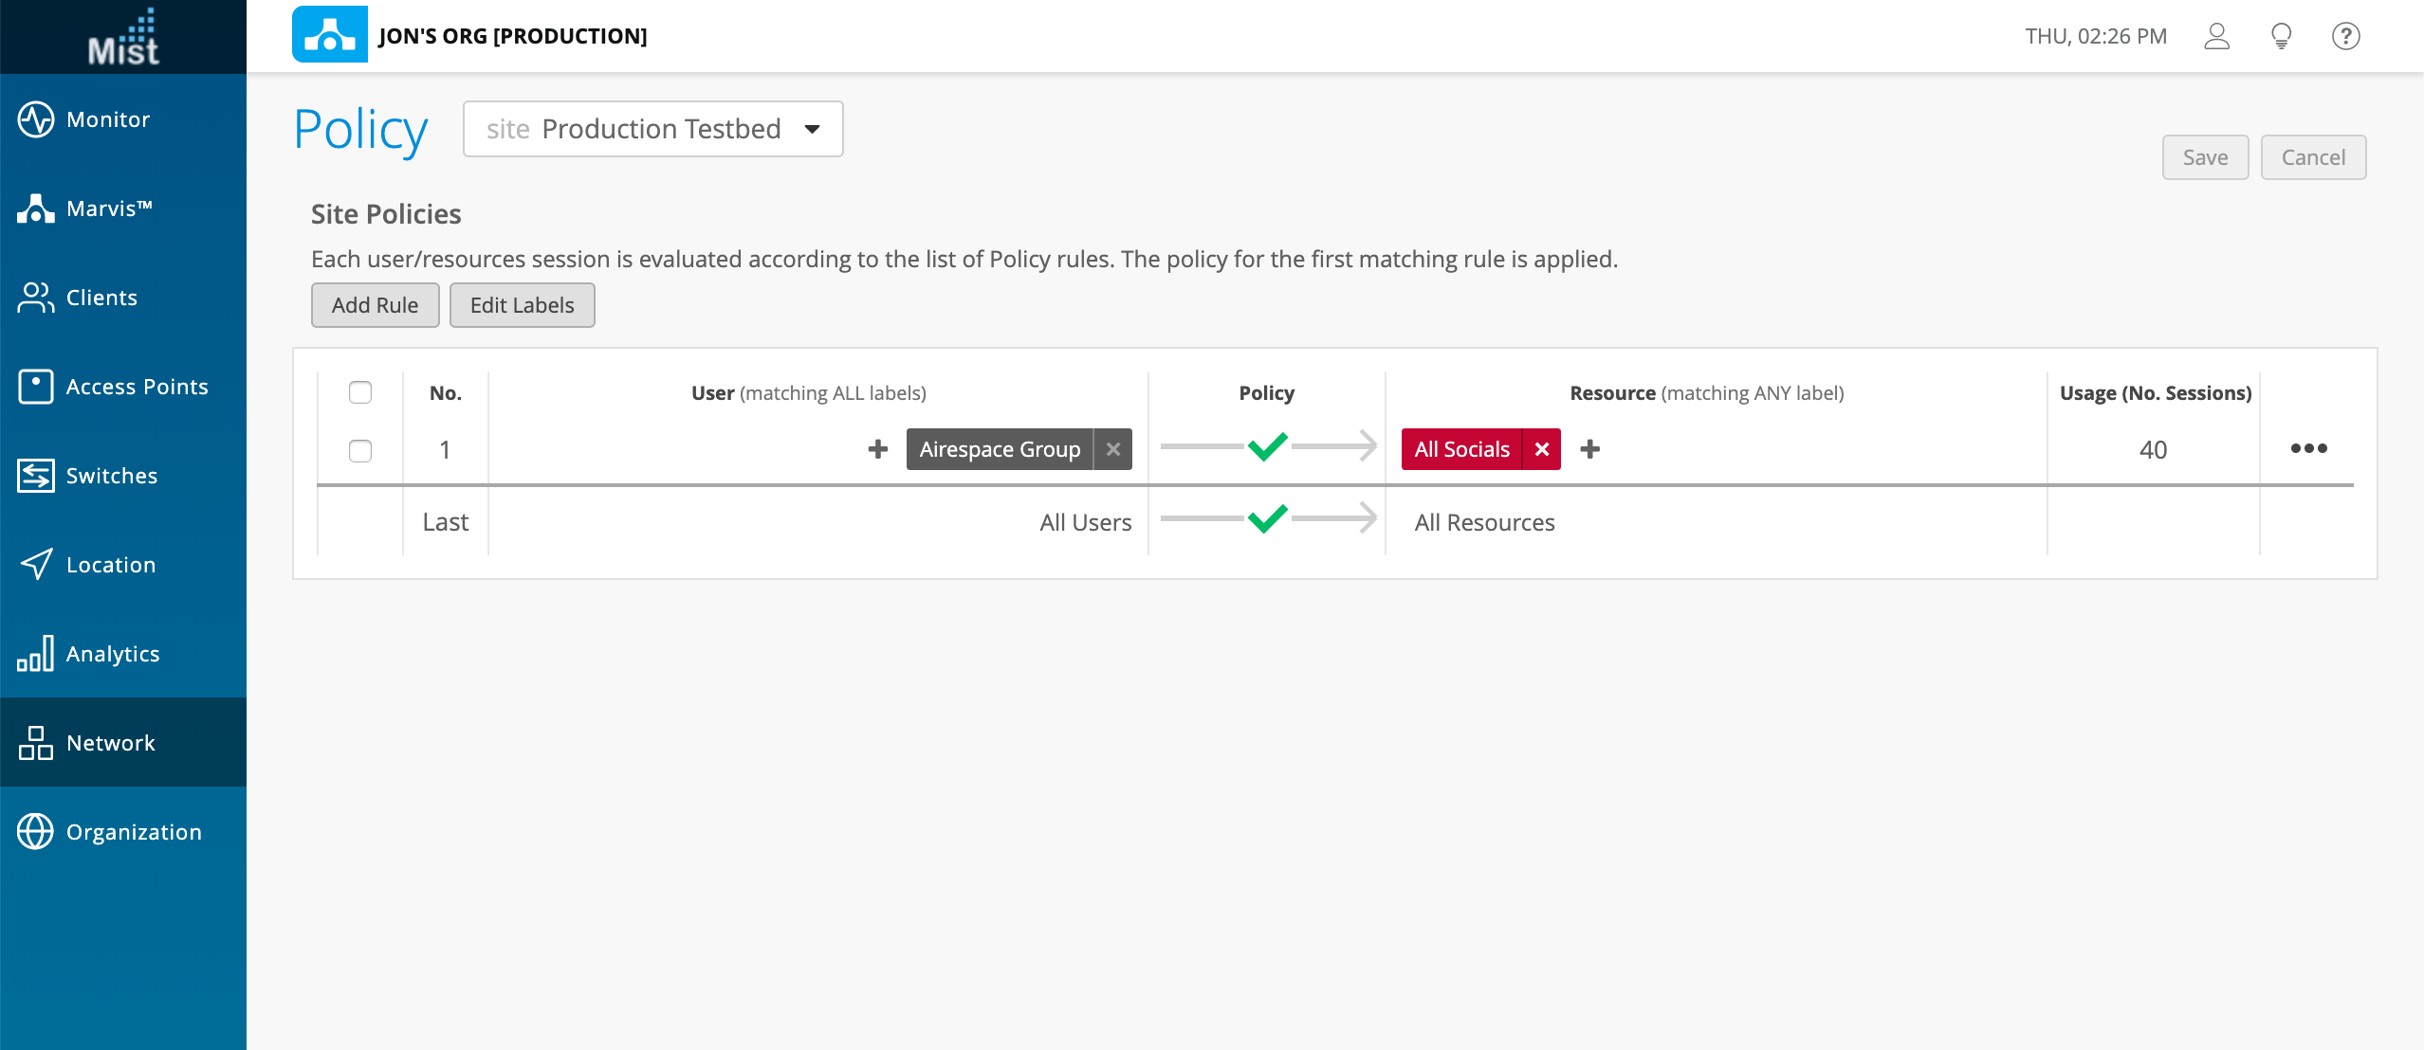
Task: Select the red All Socials label
Action: (1461, 449)
